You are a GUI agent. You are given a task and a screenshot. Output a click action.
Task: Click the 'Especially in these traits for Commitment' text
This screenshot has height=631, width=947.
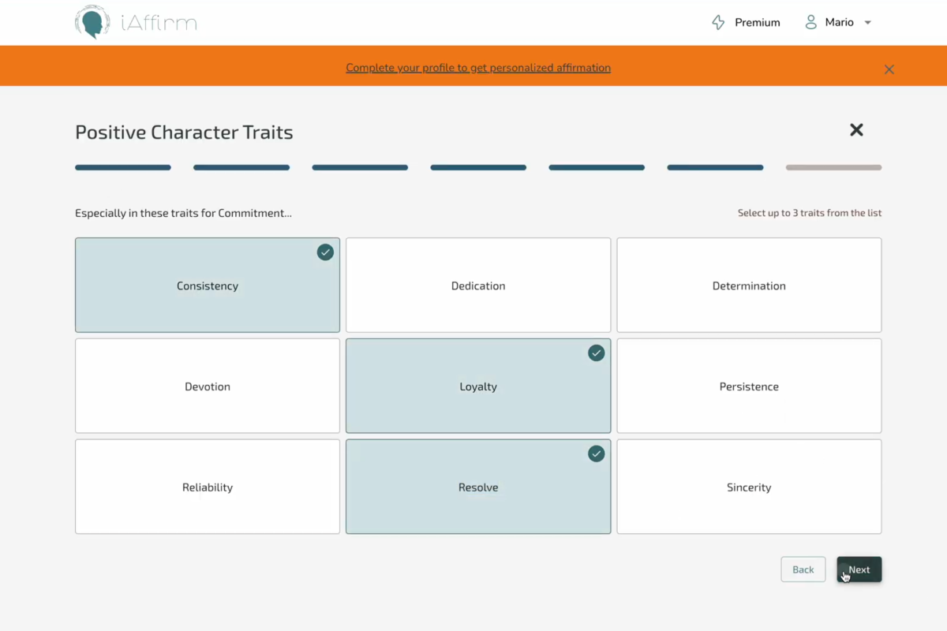(x=183, y=213)
